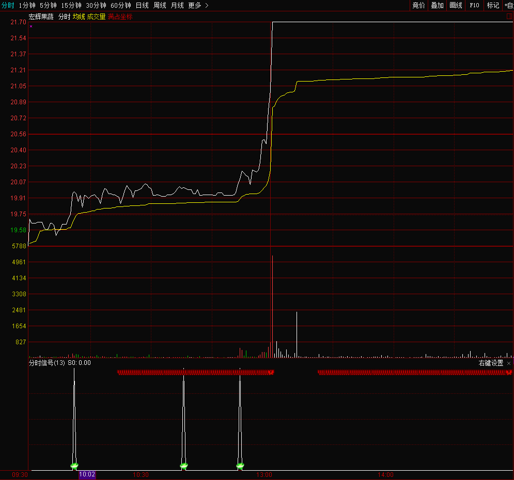Switch to the 分时 intraday tab
Viewport: 514px width, 480px height.
coord(8,5)
